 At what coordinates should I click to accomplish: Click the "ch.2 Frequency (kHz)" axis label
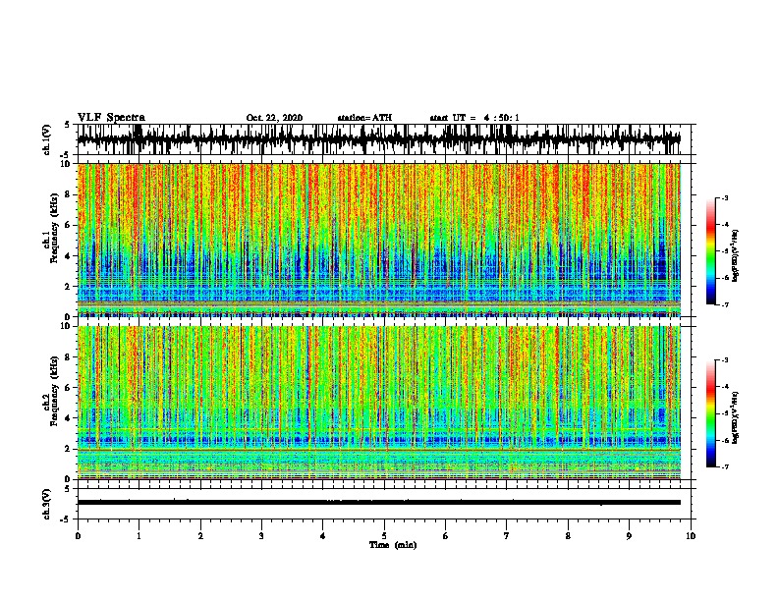(51, 391)
